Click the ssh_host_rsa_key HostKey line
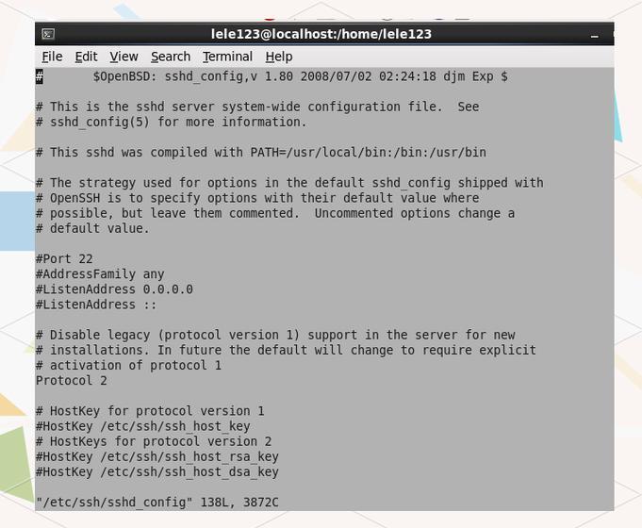Viewport: 642px width, 528px height. 157,456
